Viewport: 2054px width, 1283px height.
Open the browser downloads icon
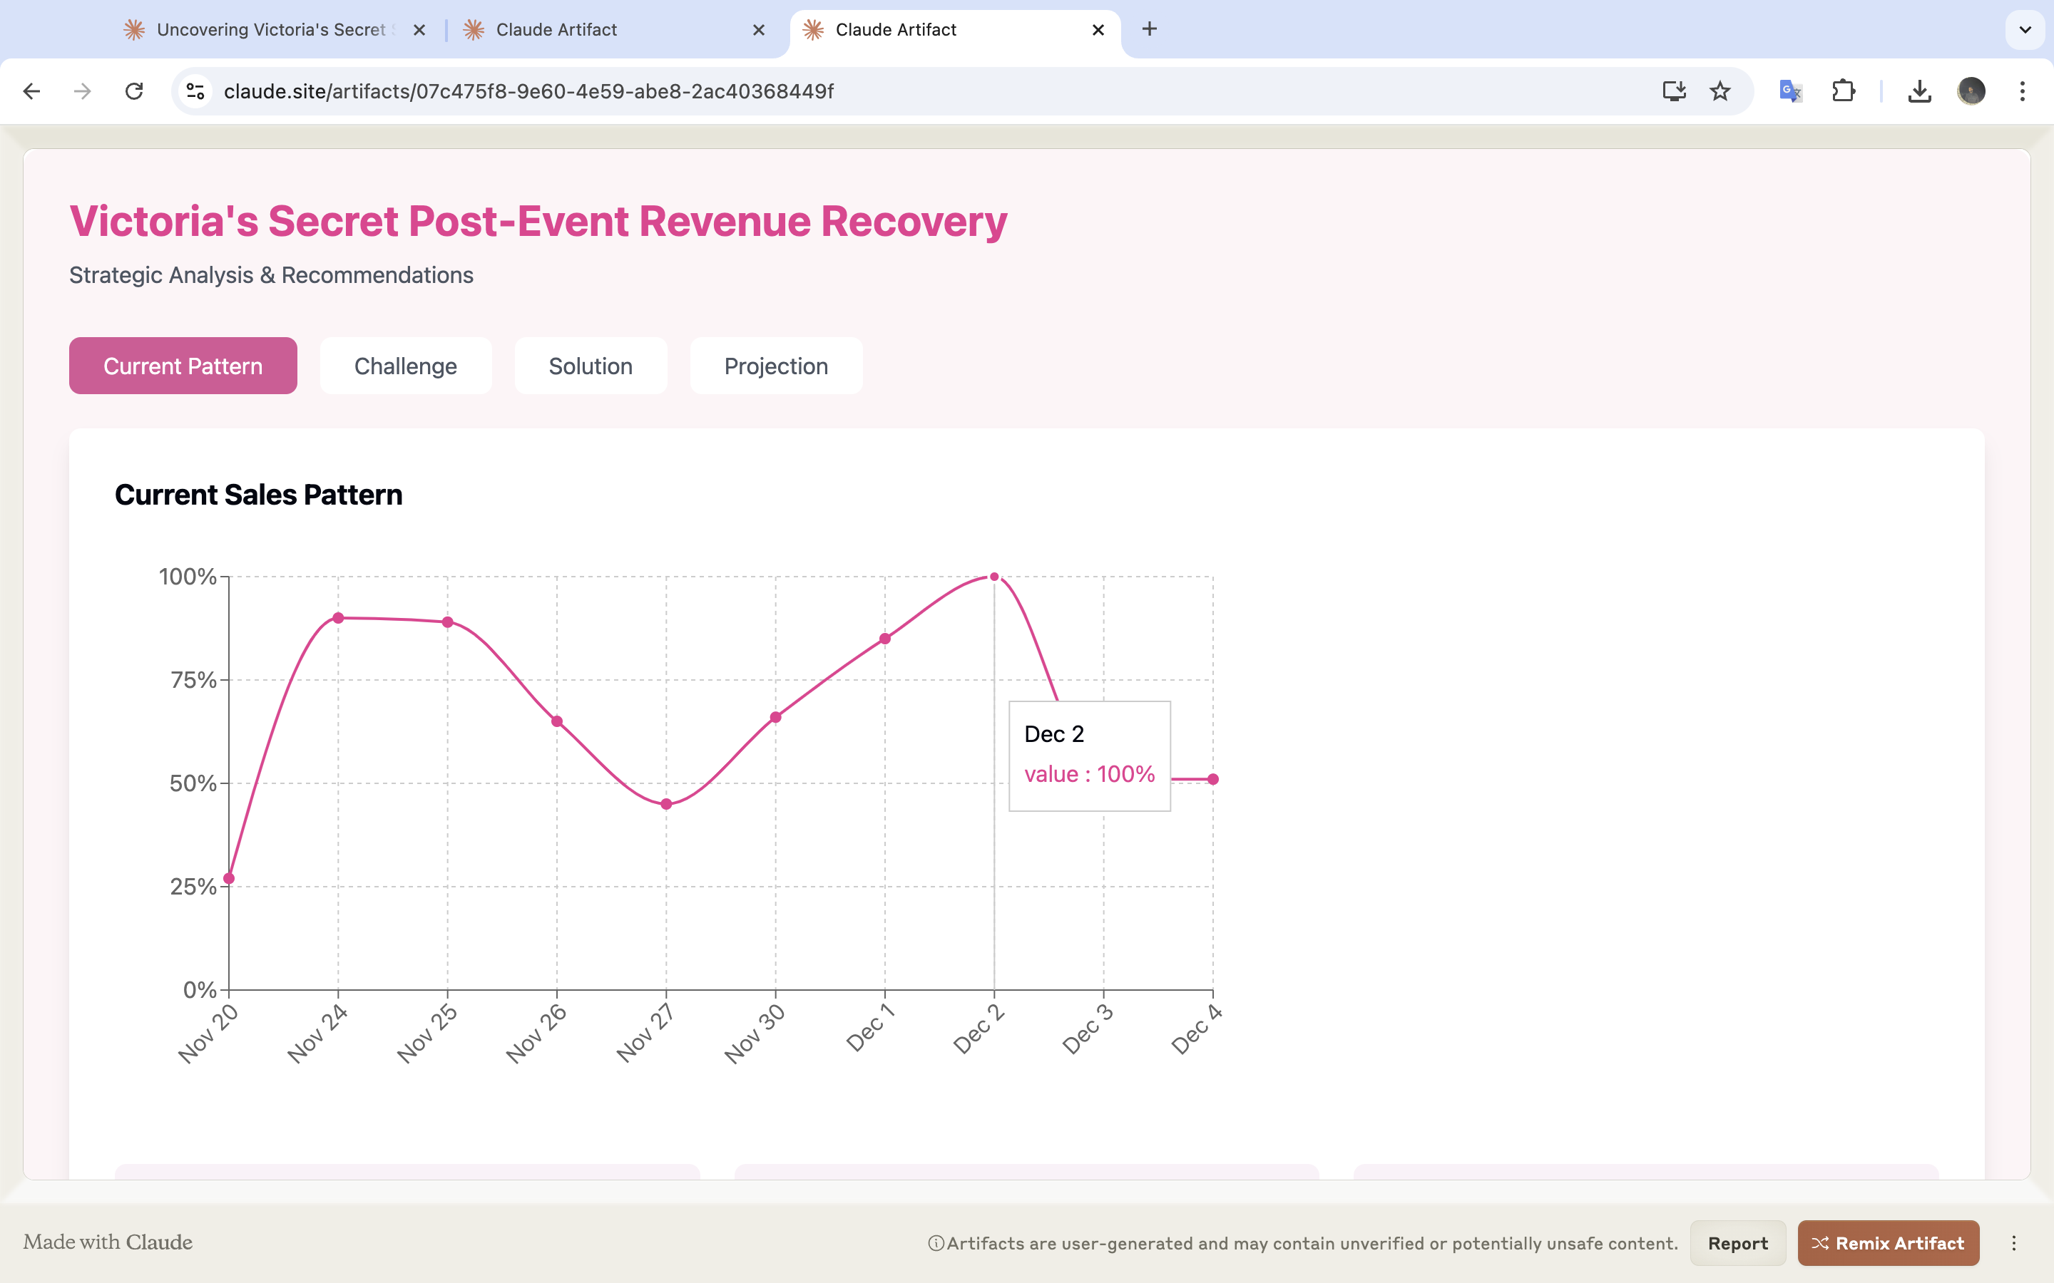tap(1919, 91)
